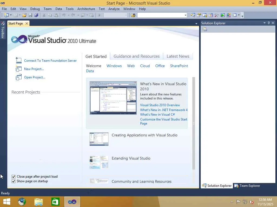Click the Start Page green arrow toolbar icon
The height and width of the screenshot is (207, 277).
pos(223,15)
